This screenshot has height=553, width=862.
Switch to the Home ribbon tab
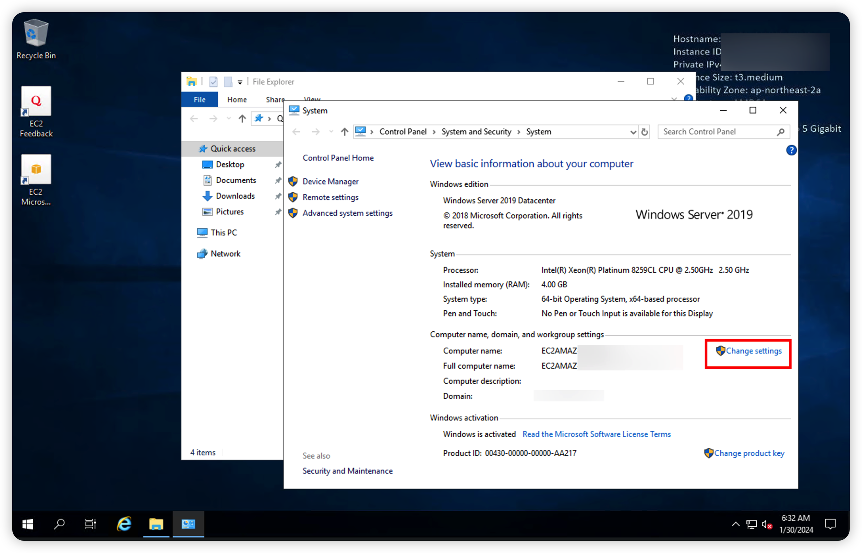tap(237, 100)
